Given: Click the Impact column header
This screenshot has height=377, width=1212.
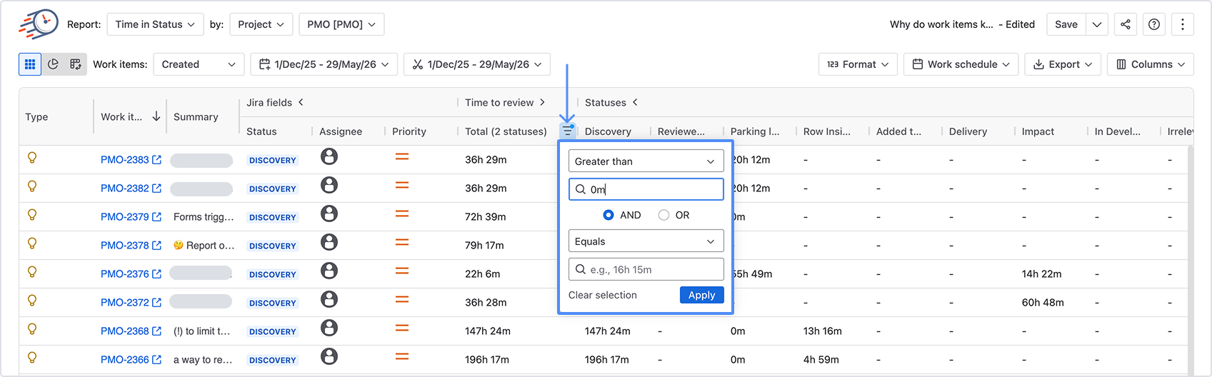Looking at the screenshot, I should click(1038, 131).
